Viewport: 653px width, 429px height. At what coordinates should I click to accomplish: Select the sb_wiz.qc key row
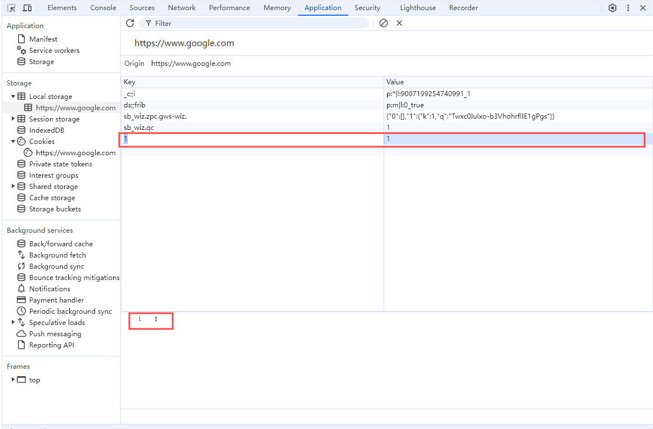click(x=253, y=128)
